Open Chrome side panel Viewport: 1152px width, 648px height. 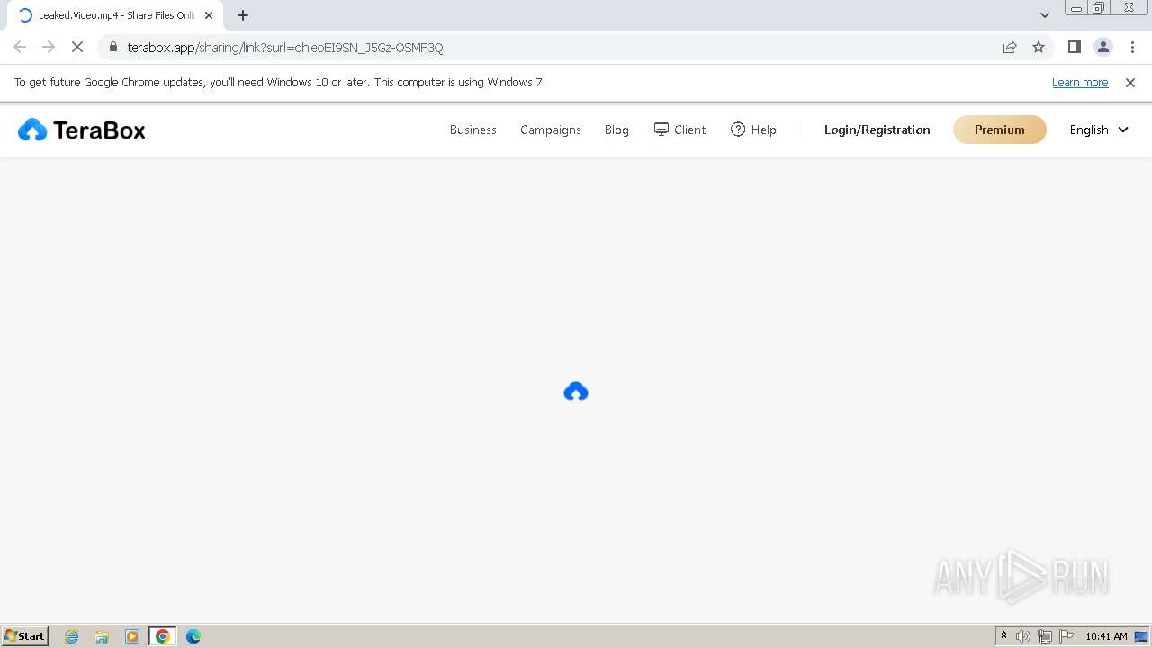[1074, 47]
